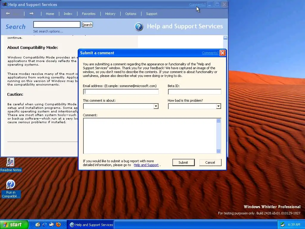
Task: Click comment box scroll up arrow
Action: (219, 121)
